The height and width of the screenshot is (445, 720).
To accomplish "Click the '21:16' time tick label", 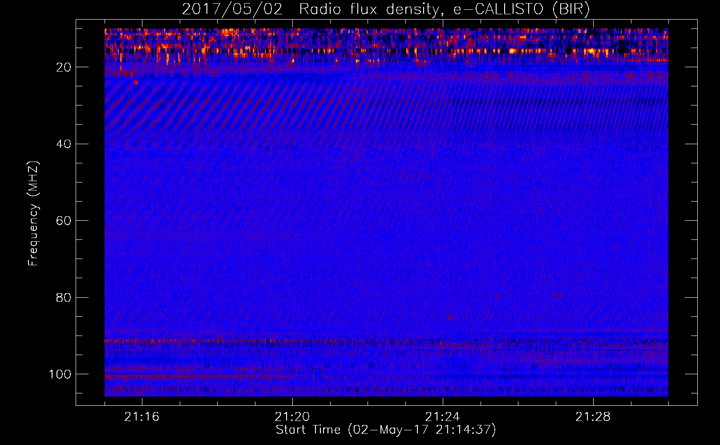I will click(142, 417).
